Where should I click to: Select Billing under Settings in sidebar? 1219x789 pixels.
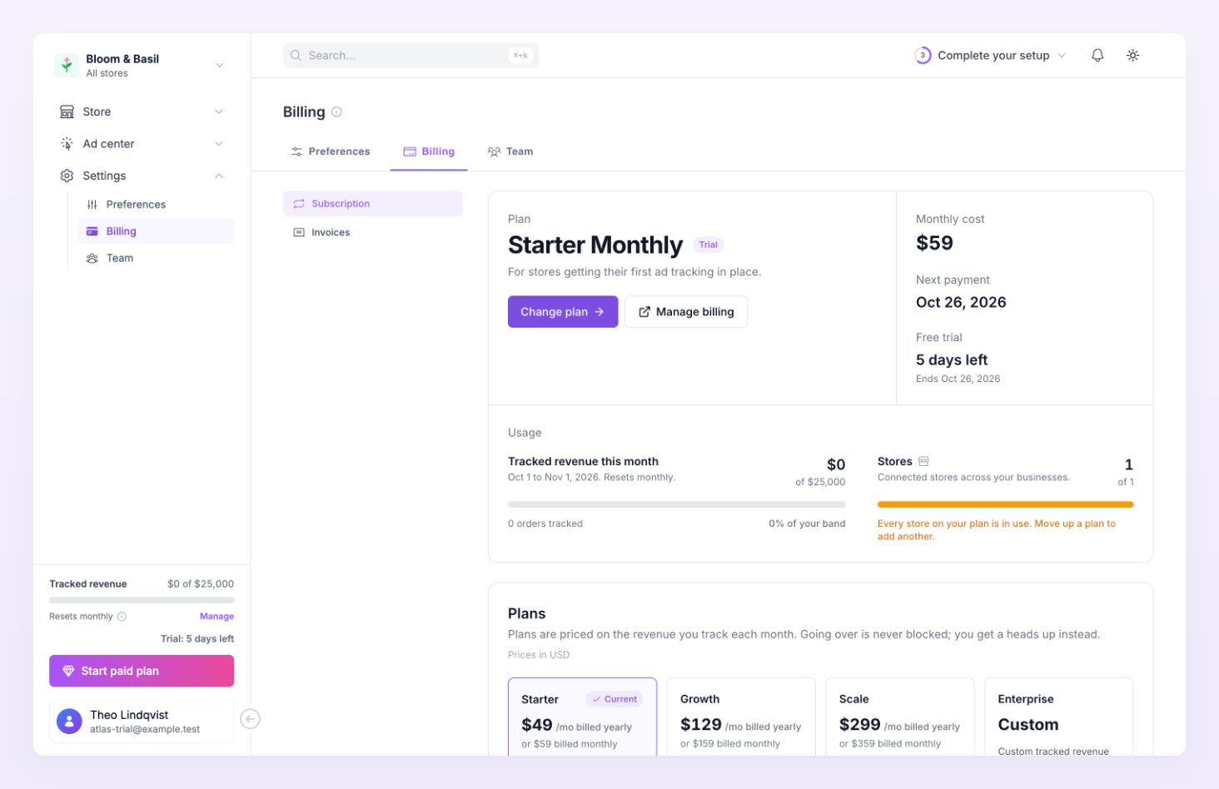pyautogui.click(x=156, y=231)
